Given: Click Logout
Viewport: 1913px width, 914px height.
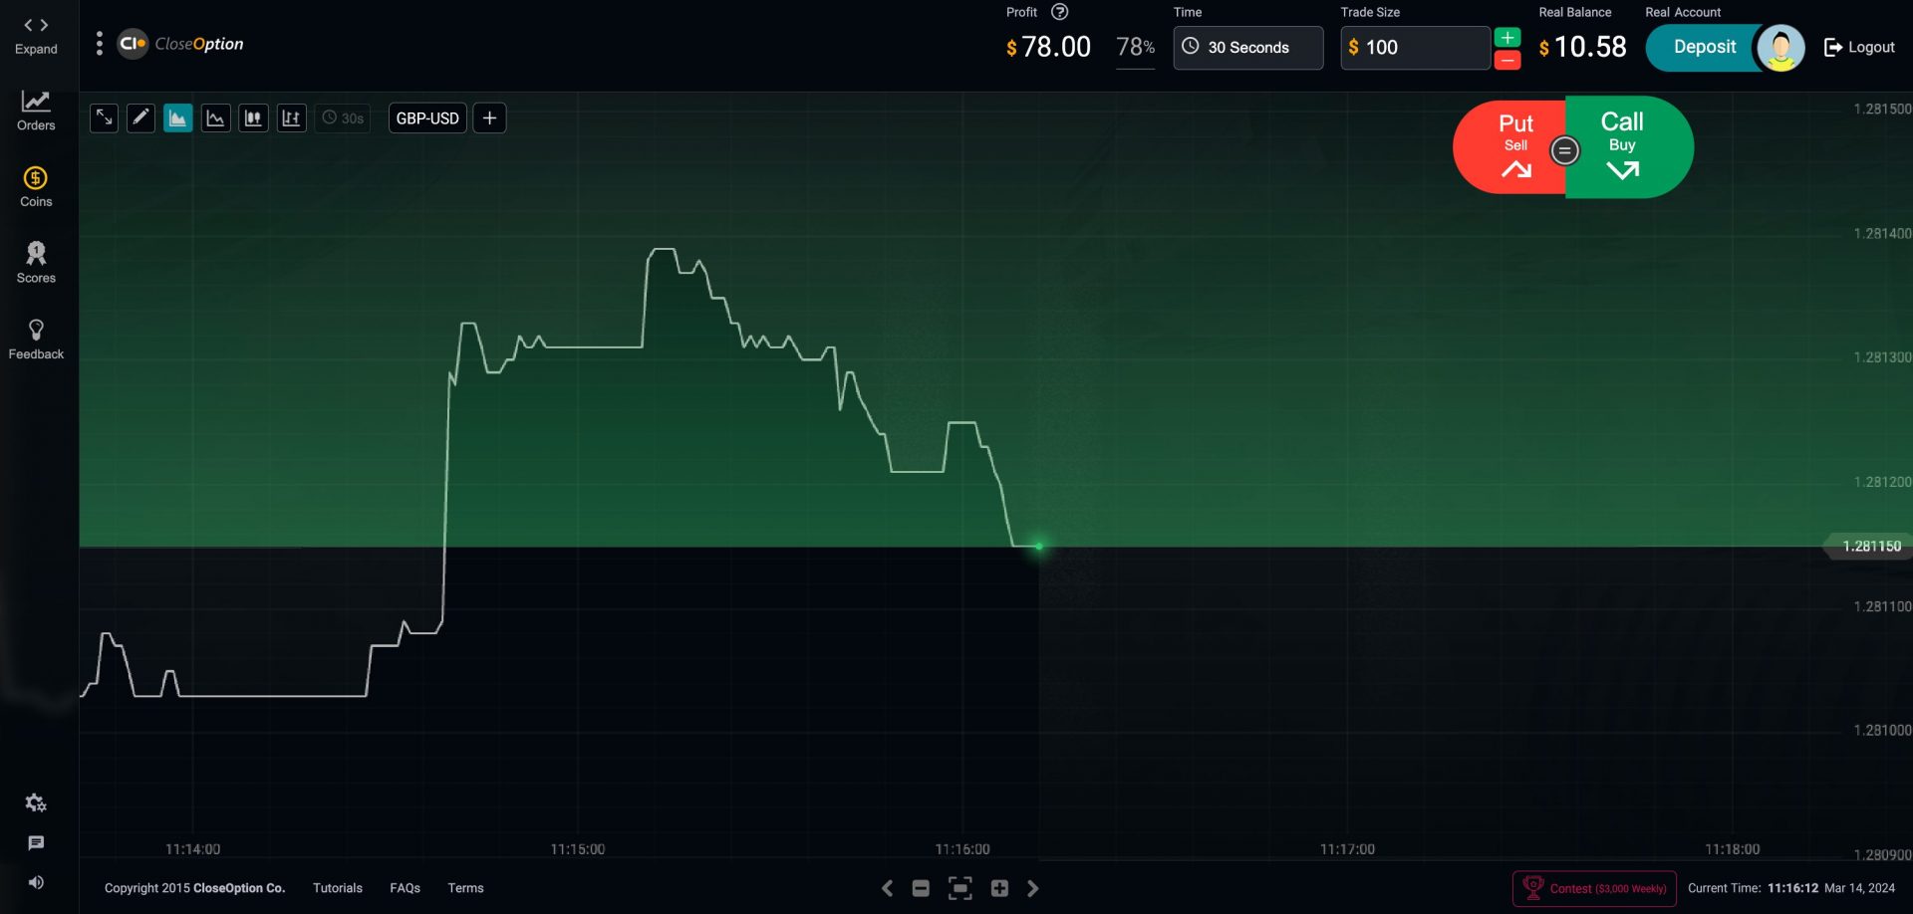Looking at the screenshot, I should point(1859,47).
